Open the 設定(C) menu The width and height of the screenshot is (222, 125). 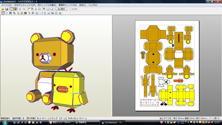click(82, 5)
